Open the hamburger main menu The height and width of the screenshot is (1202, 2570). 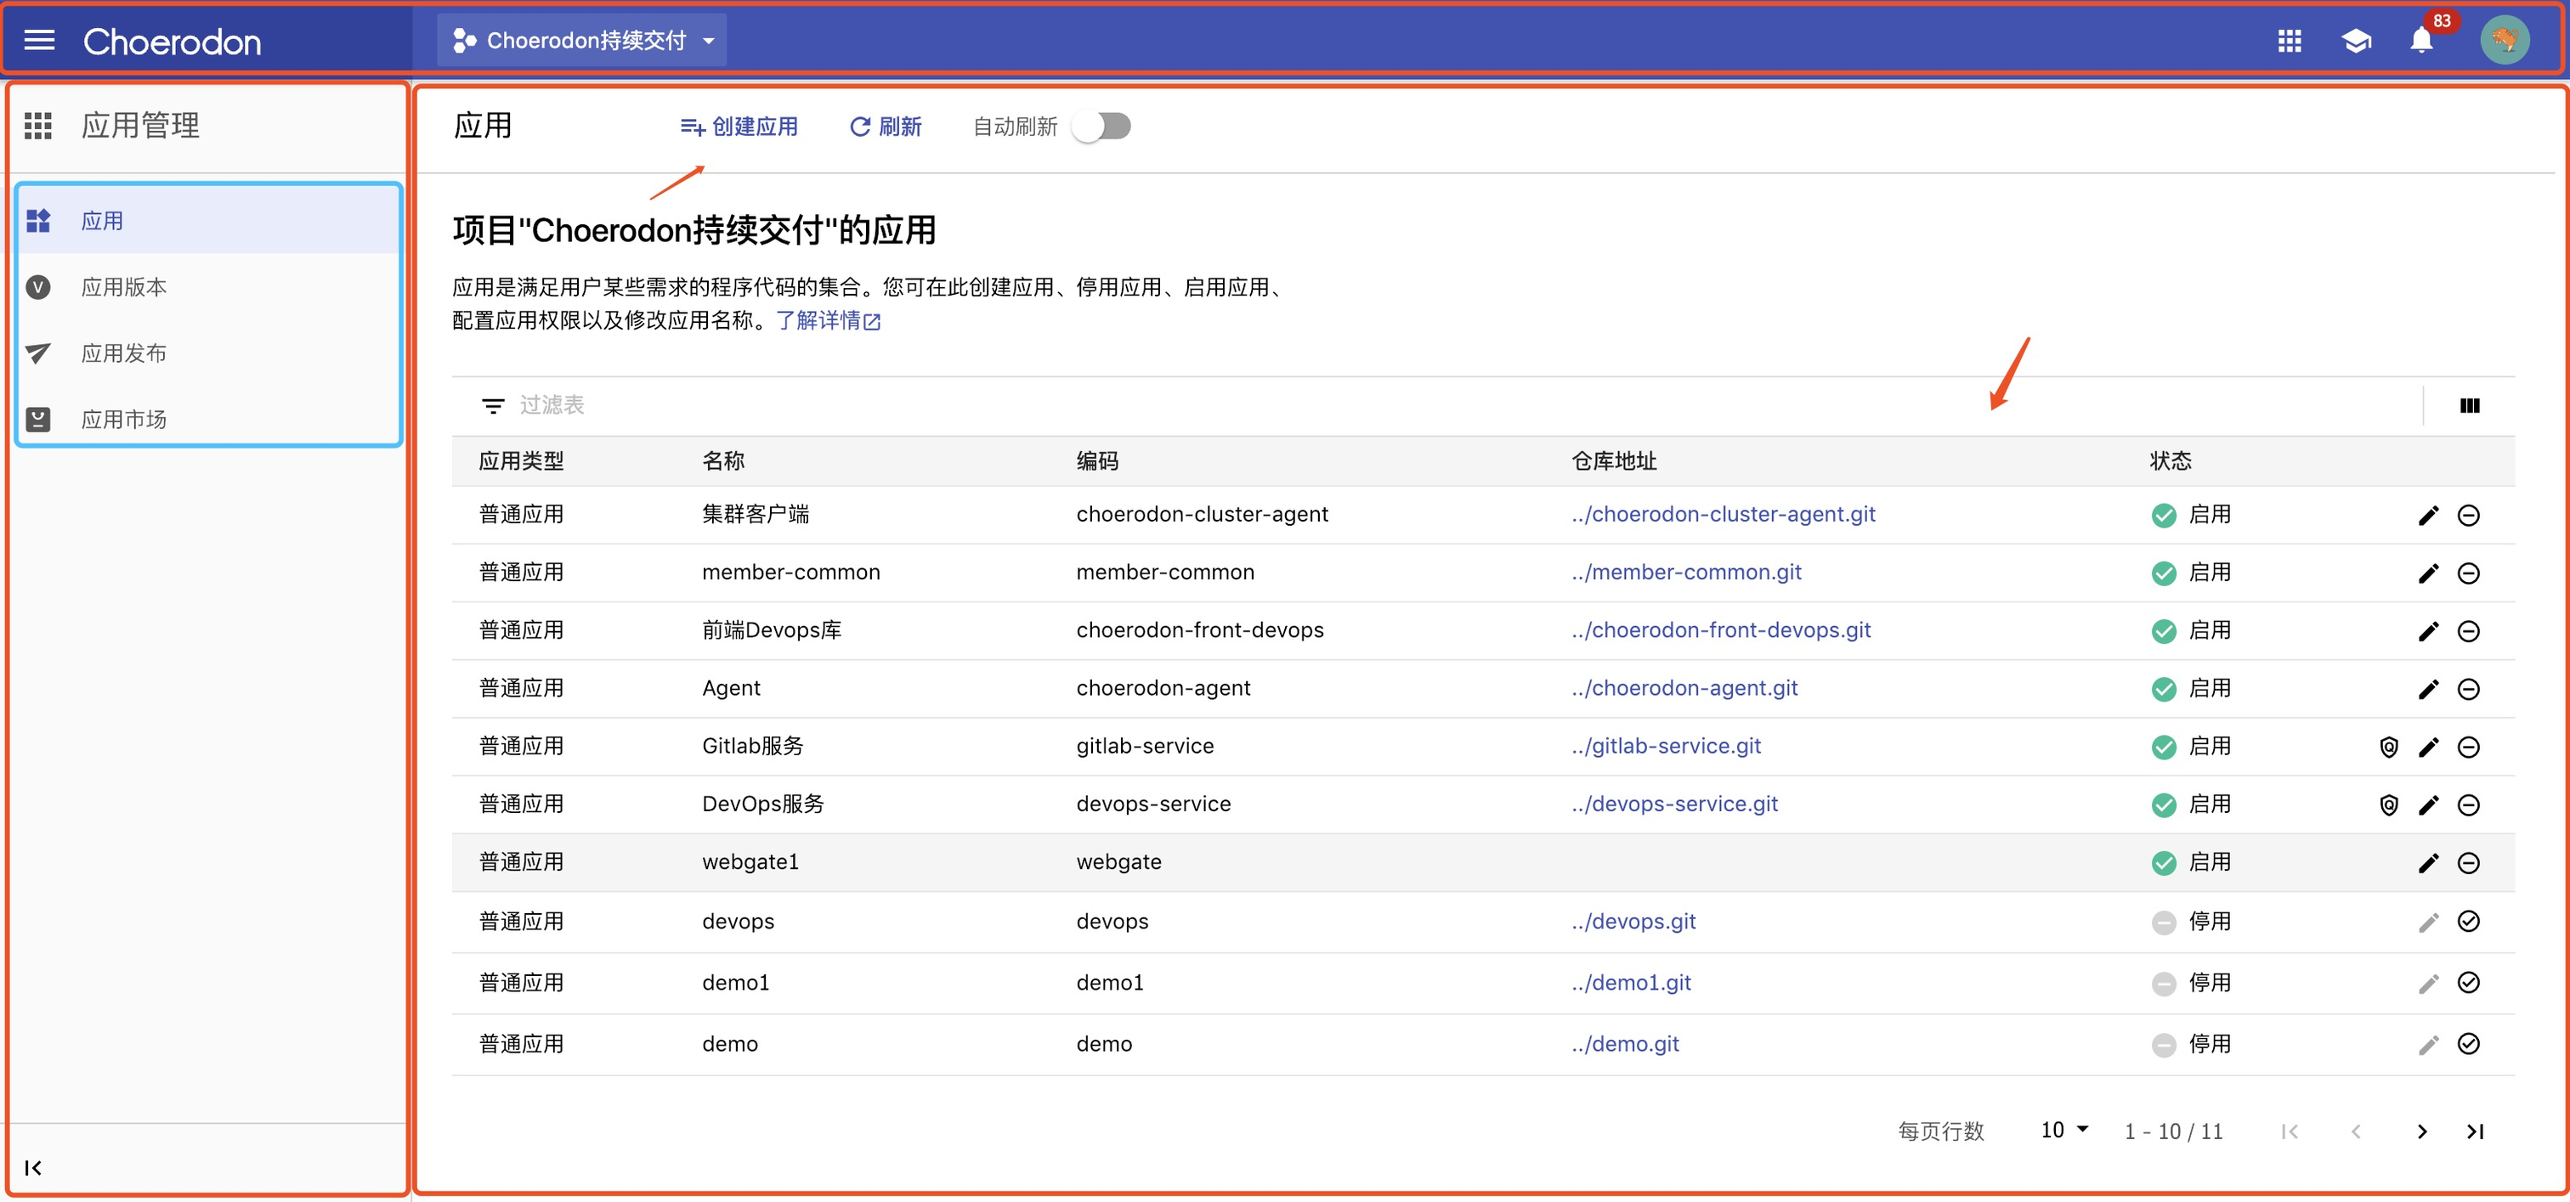click(x=39, y=41)
